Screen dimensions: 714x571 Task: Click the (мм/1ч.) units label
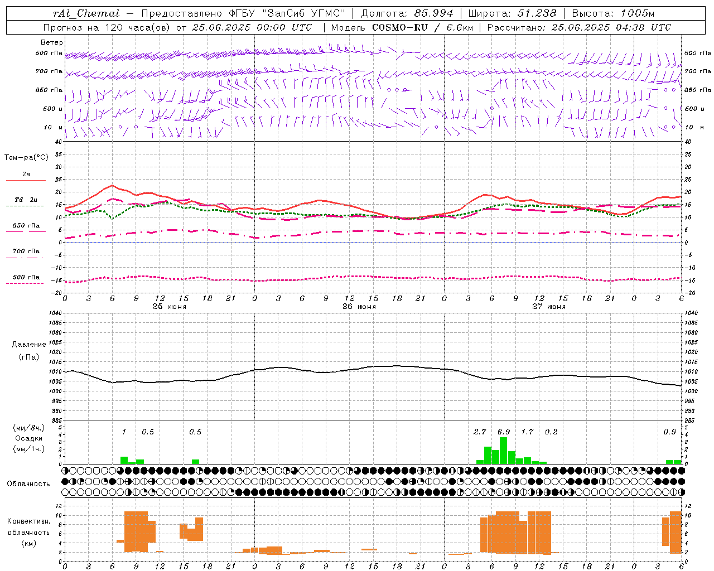coord(29,449)
